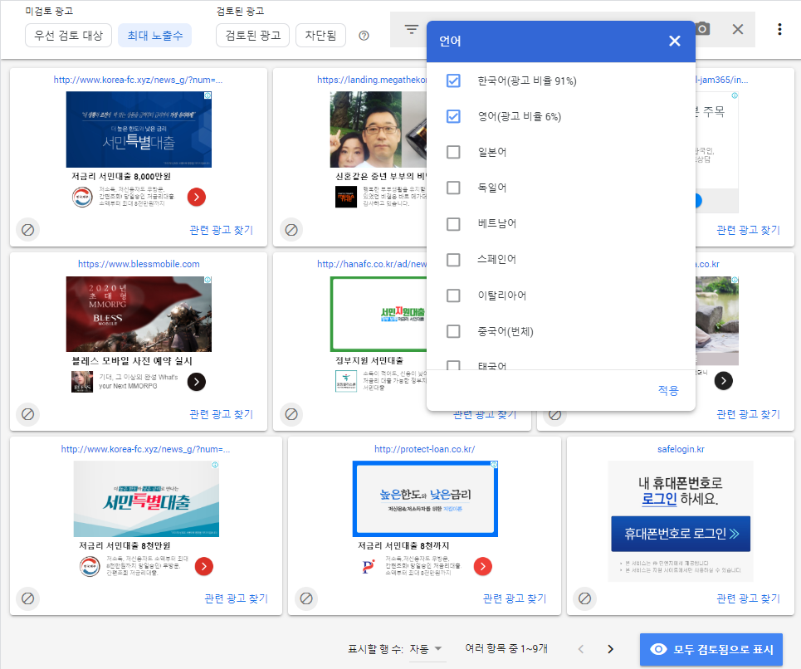This screenshot has width=801, height=669.
Task: Click the 서민지원대출 green-border ad image
Action: 378,314
